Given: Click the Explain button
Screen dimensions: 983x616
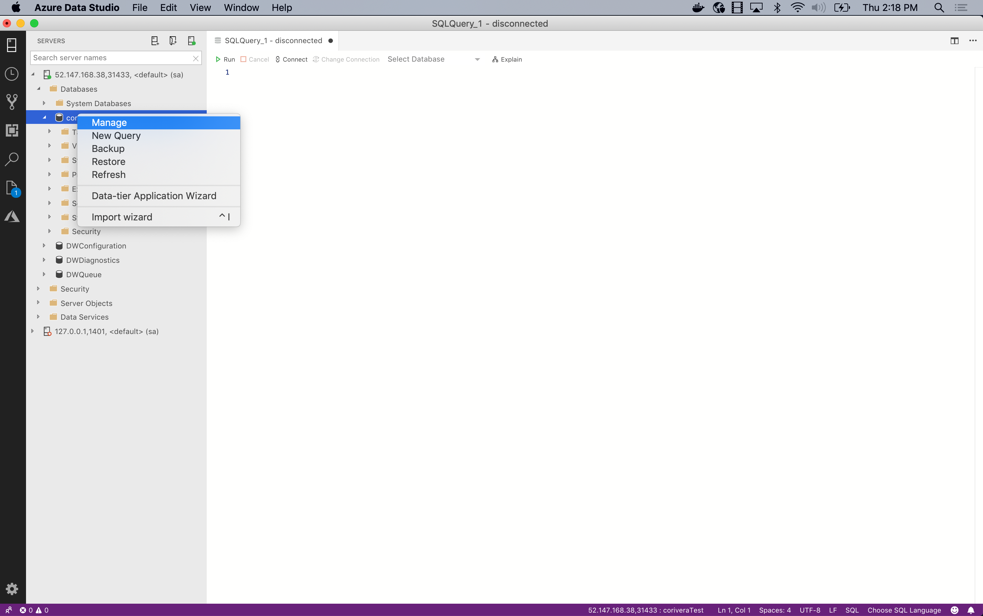Looking at the screenshot, I should (x=508, y=59).
